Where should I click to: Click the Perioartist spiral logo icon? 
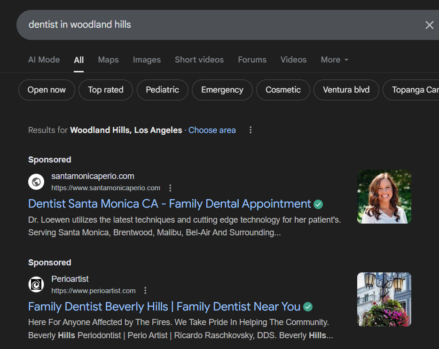coord(36,285)
